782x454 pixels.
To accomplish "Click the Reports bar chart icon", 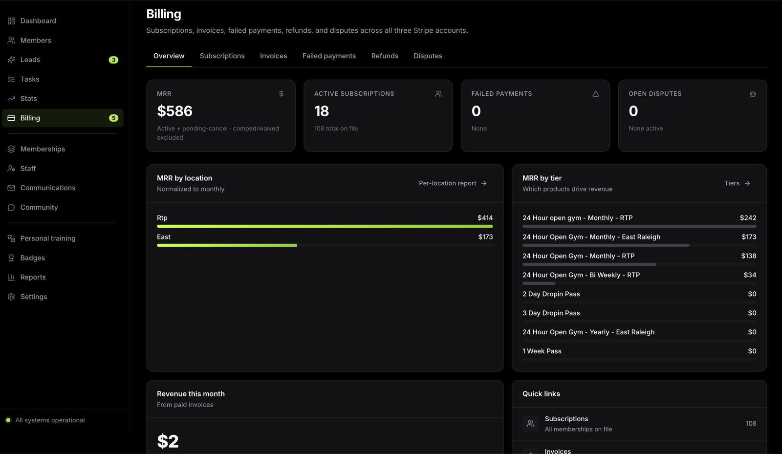I will tap(11, 277).
